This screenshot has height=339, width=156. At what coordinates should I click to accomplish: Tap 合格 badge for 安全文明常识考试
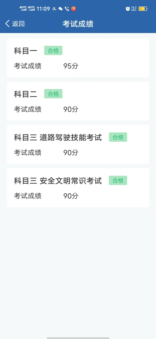click(118, 180)
